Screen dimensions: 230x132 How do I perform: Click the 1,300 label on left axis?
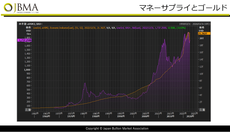(x=27, y=58)
